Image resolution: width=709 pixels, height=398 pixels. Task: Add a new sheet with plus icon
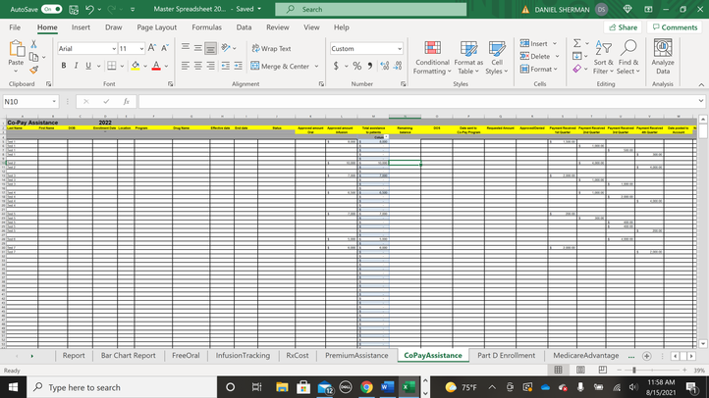[646, 356]
